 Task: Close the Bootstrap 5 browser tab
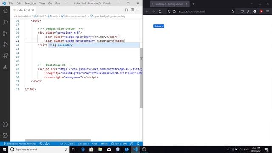pos(187,4)
